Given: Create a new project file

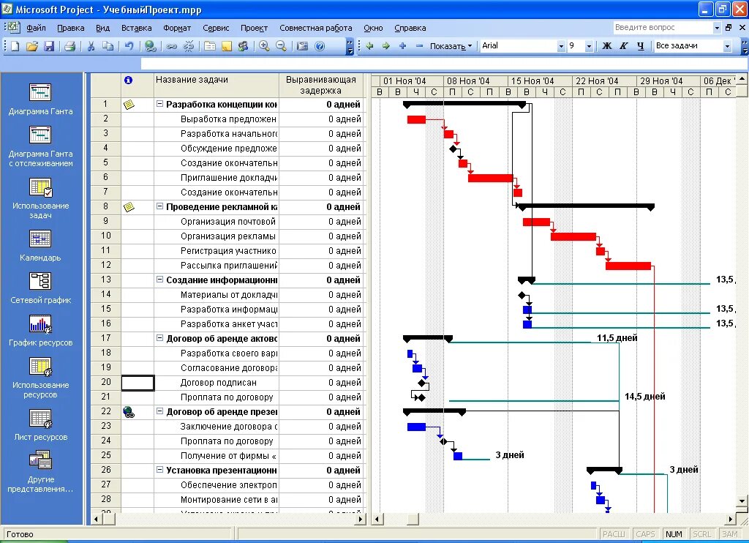Looking at the screenshot, I should click(15, 46).
